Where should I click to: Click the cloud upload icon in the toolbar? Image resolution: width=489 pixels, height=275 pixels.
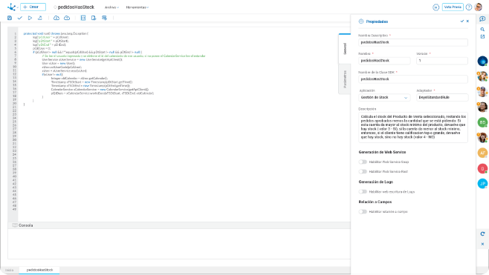click(x=67, y=18)
